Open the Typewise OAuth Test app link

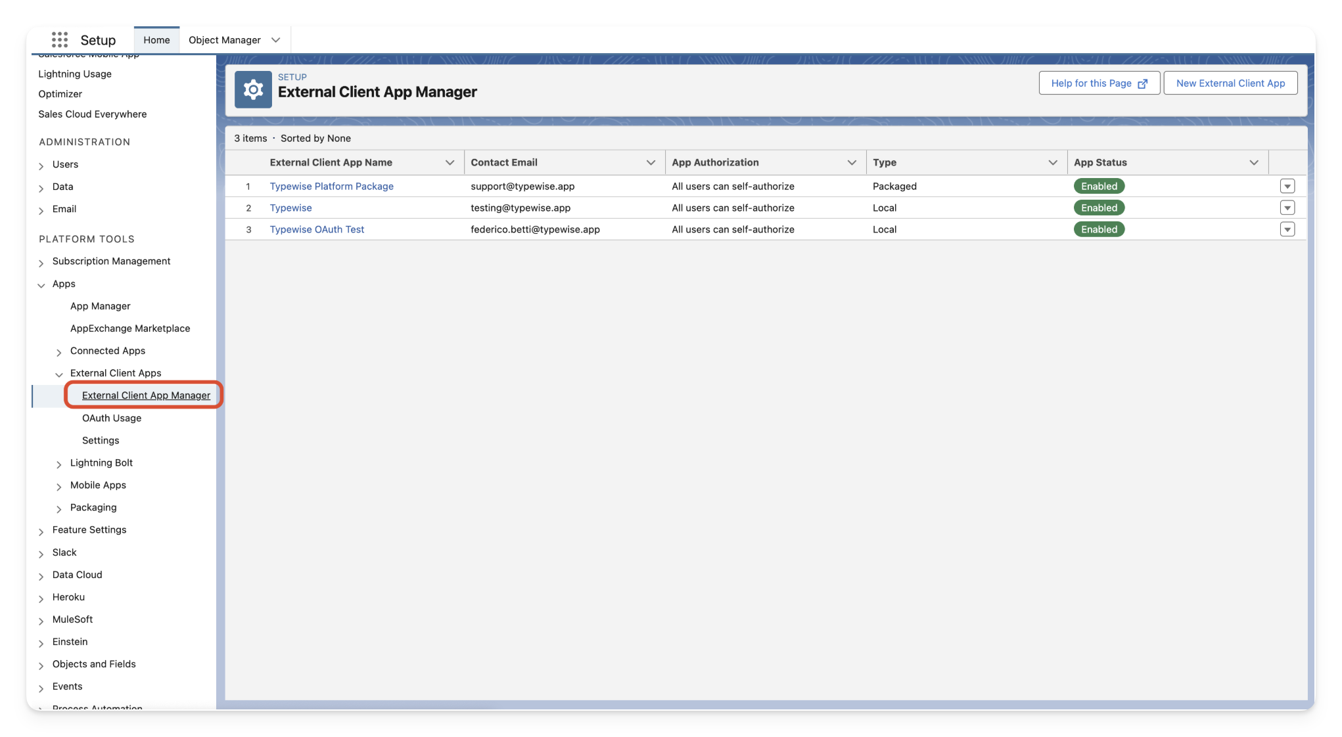[x=317, y=229]
